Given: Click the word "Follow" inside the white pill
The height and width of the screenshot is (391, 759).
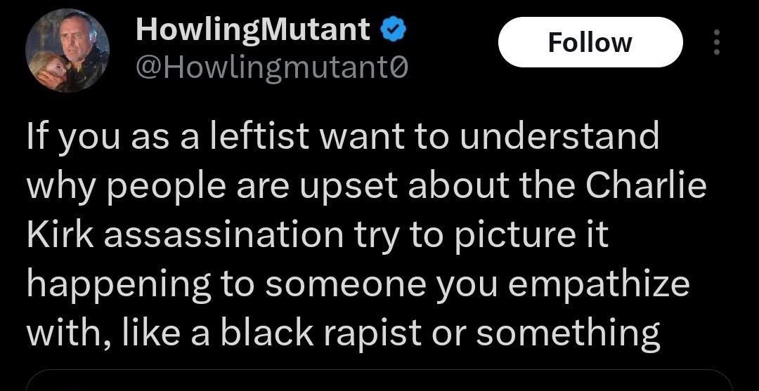Looking at the screenshot, I should pyautogui.click(x=590, y=42).
